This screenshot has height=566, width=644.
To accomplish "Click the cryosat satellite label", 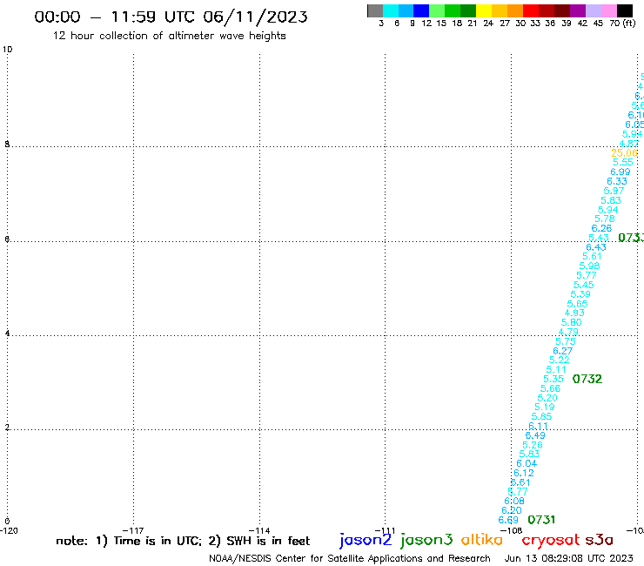I will tap(551, 540).
